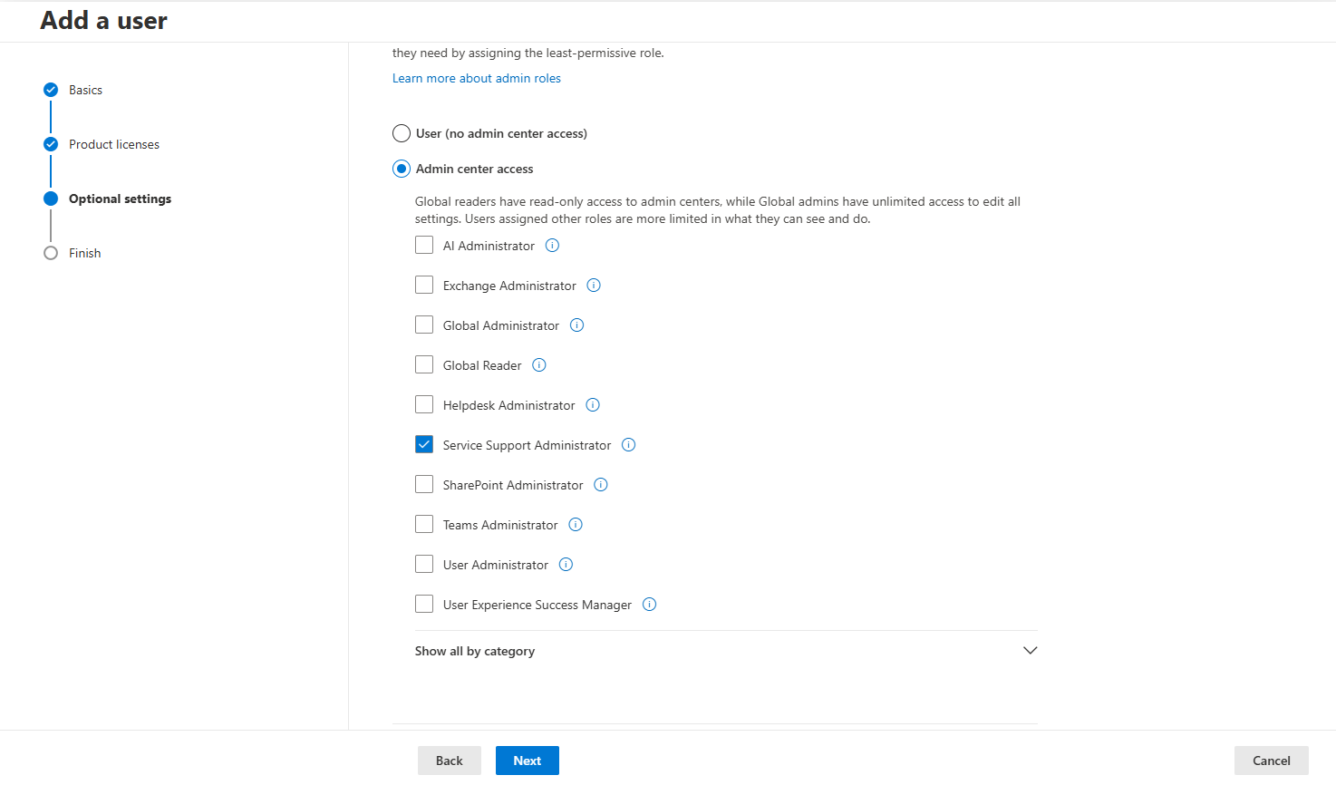Jump to the Finish step
This screenshot has width=1336, height=785.
[84, 253]
